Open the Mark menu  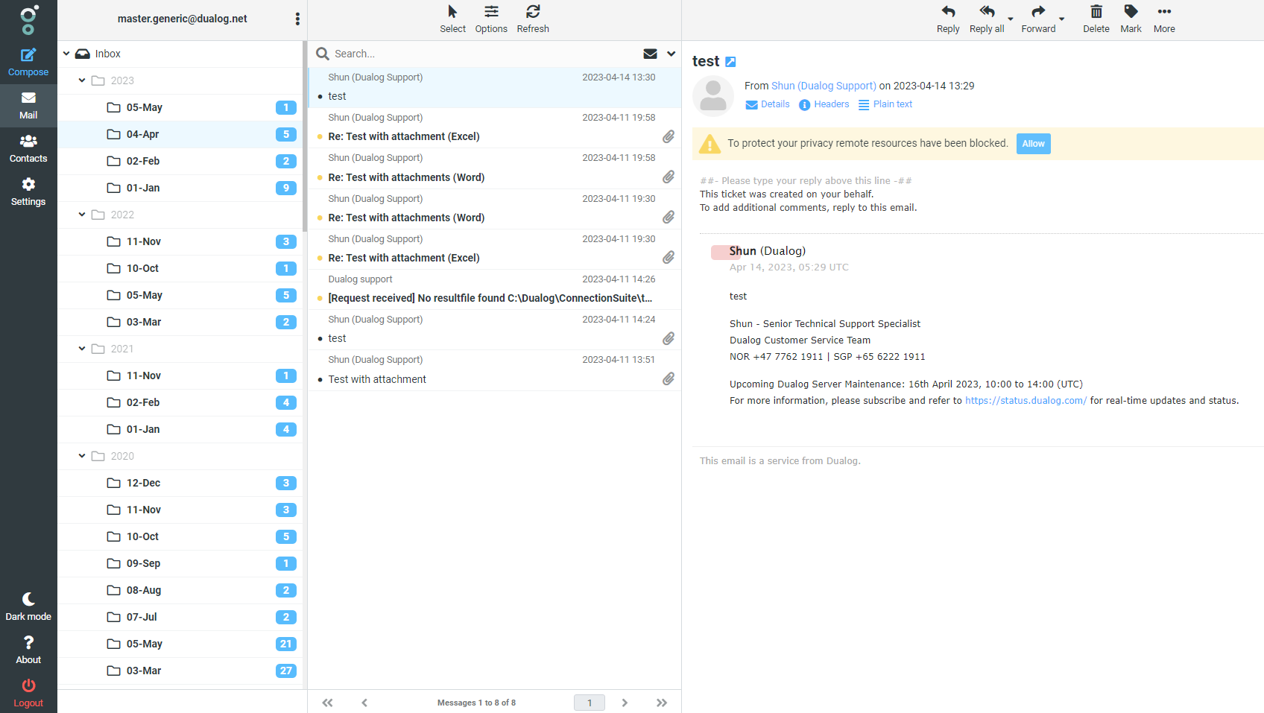click(1131, 19)
